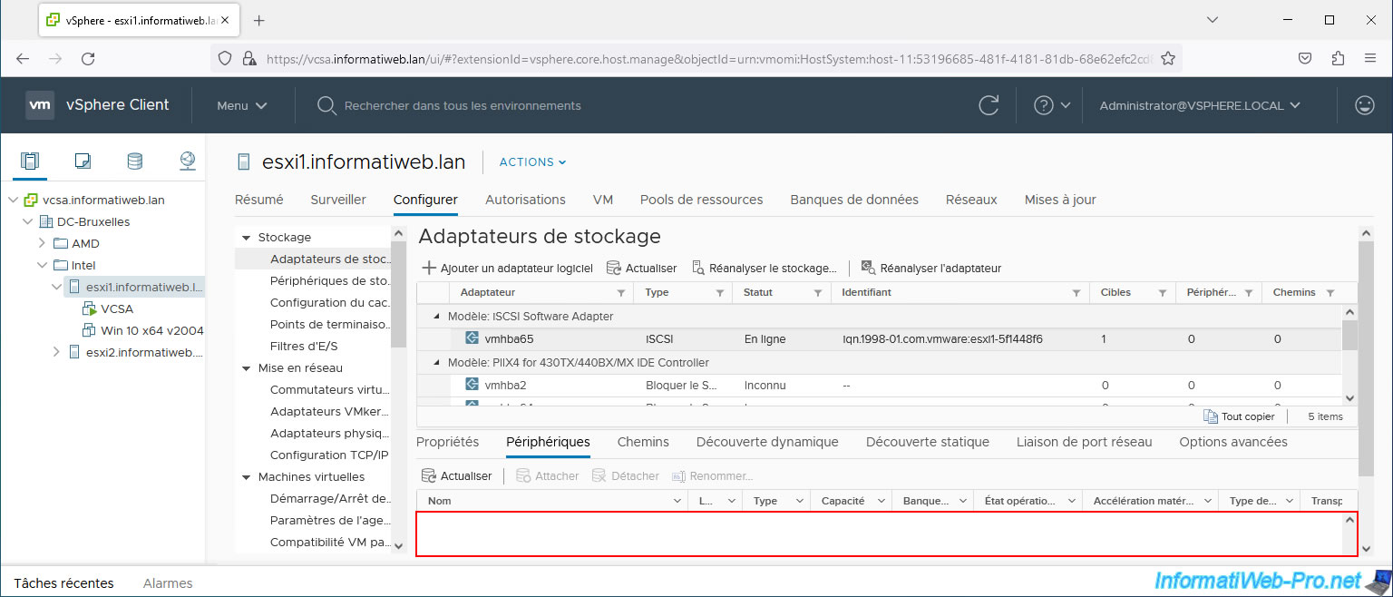Open the Résumé tab
The image size is (1393, 597).
click(x=259, y=200)
